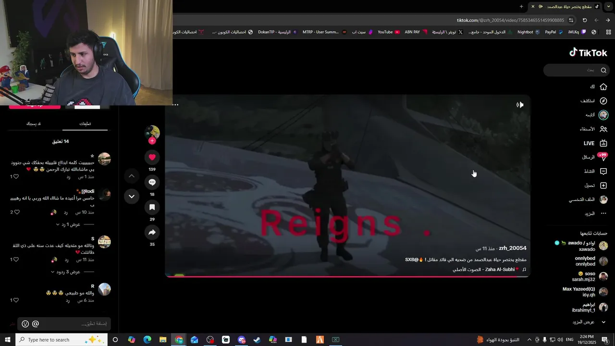The width and height of the screenshot is (615, 346).
Task: Expand the 3 replies under S's comment
Action: pos(66,272)
